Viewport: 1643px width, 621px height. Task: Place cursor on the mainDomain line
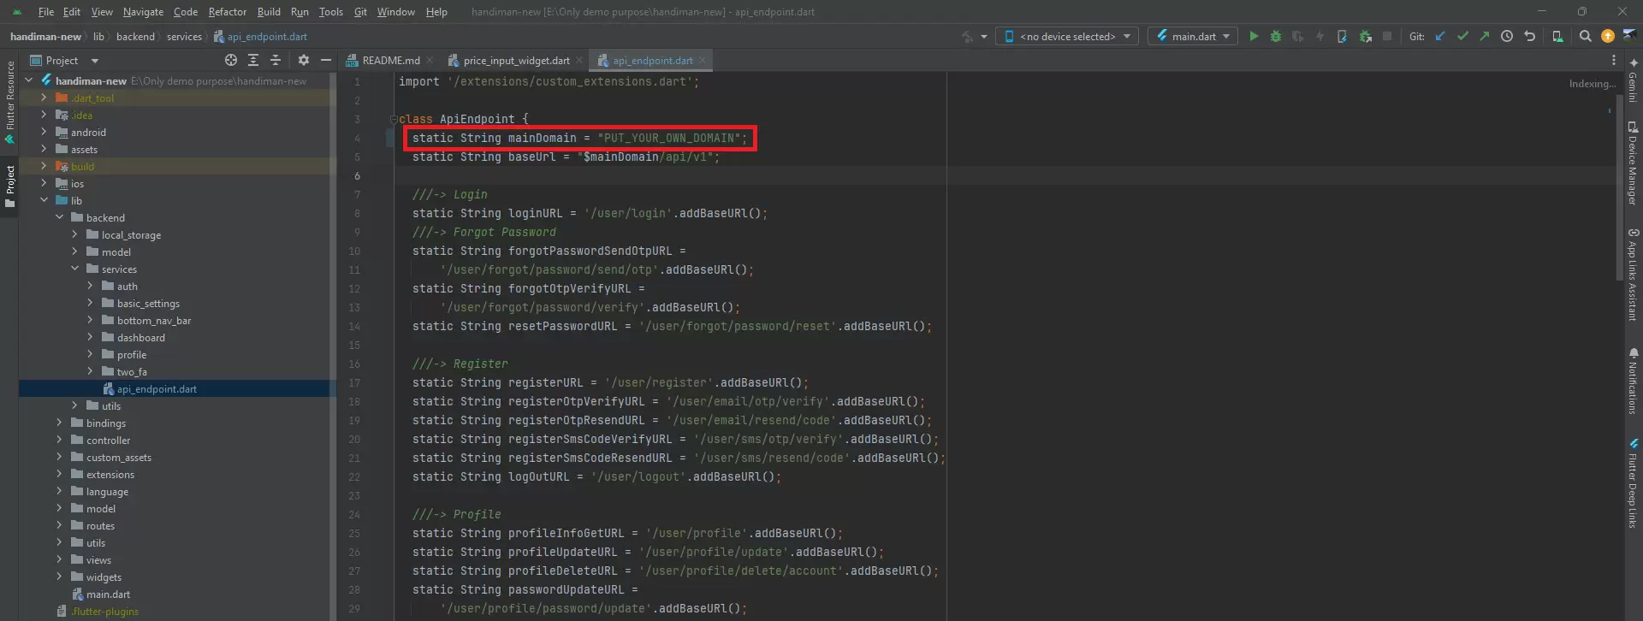pos(579,138)
